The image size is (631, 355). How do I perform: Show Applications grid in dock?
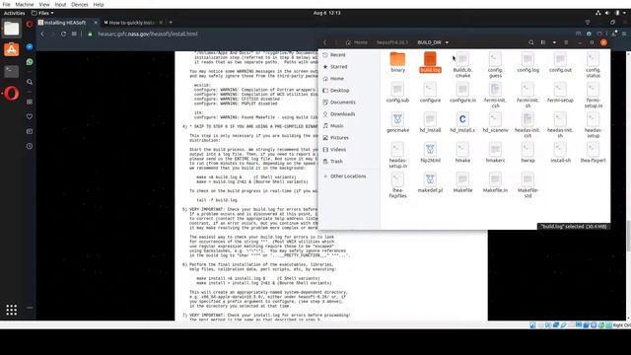click(11, 310)
